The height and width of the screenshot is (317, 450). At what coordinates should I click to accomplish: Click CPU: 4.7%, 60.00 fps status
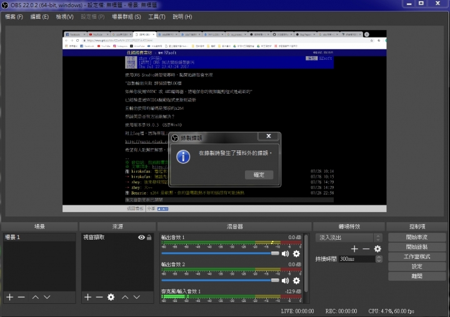tap(391, 311)
